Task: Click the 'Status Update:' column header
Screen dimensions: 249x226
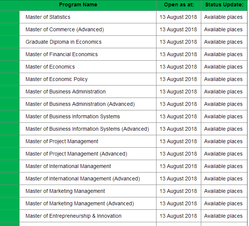Action: [x=224, y=5]
